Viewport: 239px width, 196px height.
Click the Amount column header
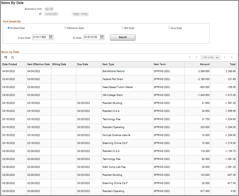click(205, 64)
